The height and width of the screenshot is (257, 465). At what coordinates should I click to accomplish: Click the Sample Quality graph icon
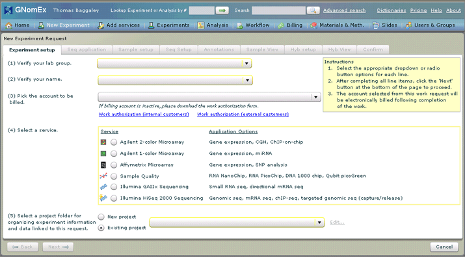[103, 176]
